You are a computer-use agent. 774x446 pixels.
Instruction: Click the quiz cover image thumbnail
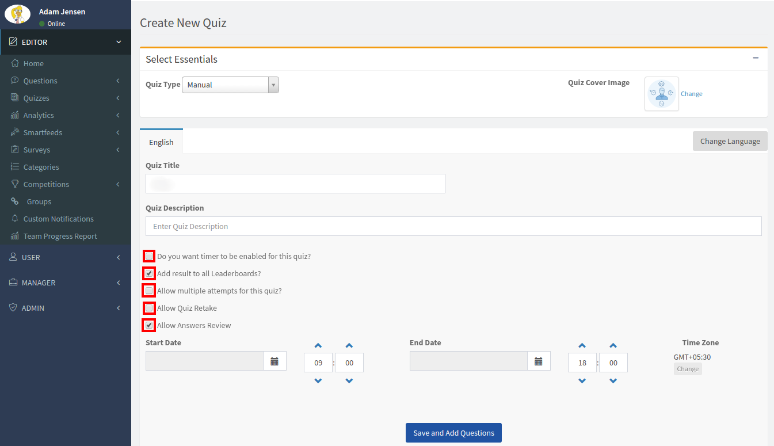click(661, 94)
